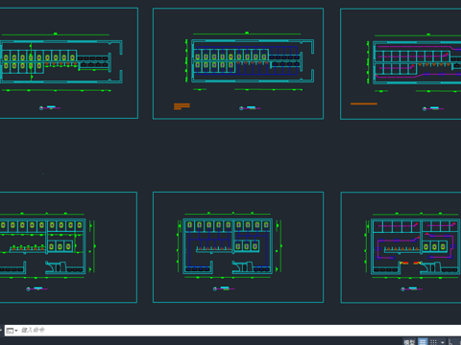Click the orange notes block in top-middle sheet
Image resolution: width=461 pixels, height=345 pixels.
coord(182,106)
